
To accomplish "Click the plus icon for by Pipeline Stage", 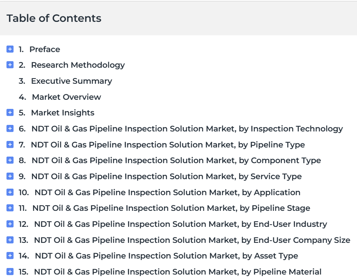I will click(x=10, y=208).
